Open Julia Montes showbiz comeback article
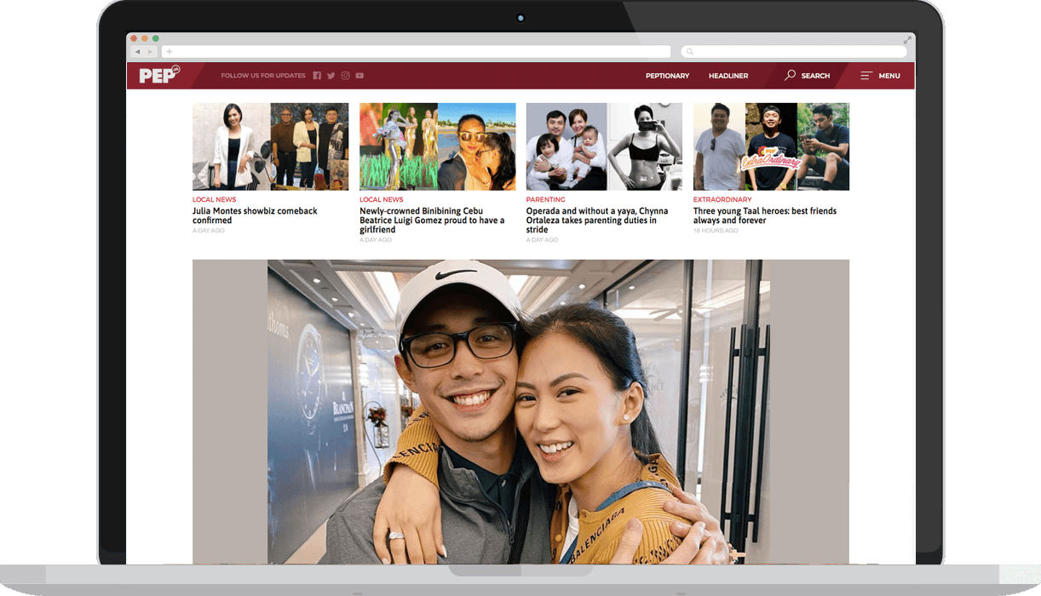 pos(255,215)
